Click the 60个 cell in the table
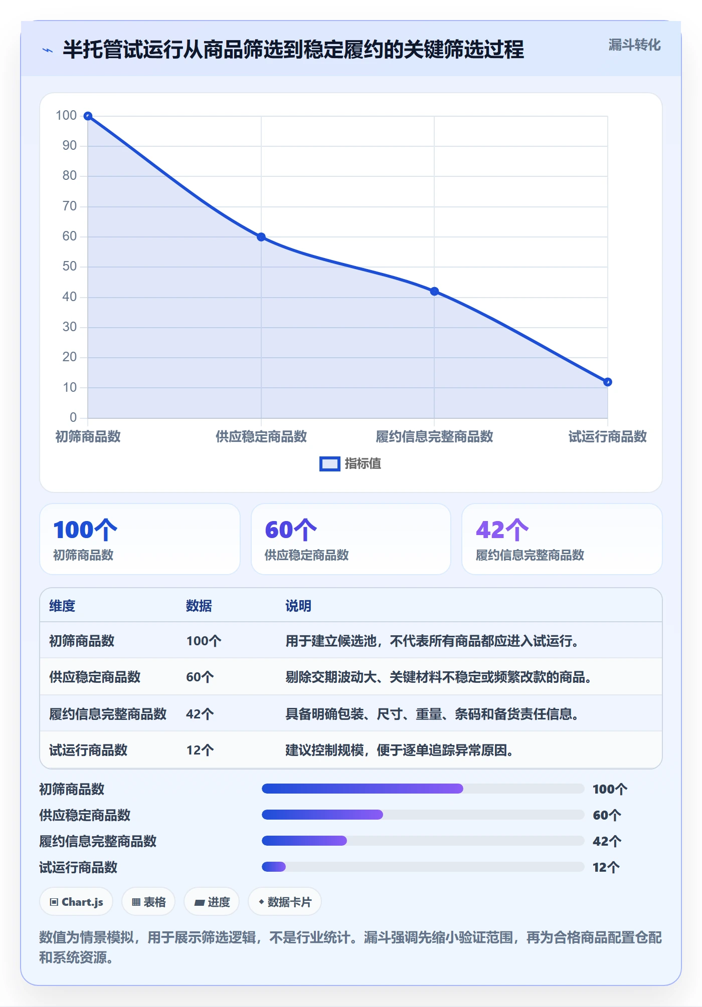702x1007 pixels. [200, 677]
